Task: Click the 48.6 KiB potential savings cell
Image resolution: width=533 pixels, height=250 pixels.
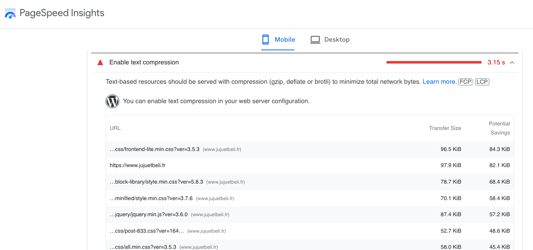Action: 500,231
